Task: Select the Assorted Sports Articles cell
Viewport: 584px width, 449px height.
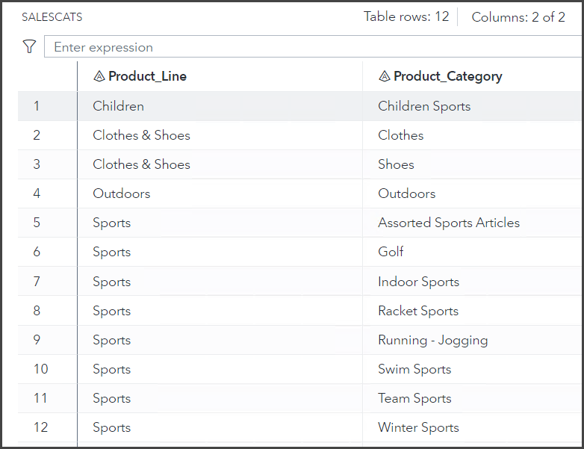Action: (x=448, y=223)
